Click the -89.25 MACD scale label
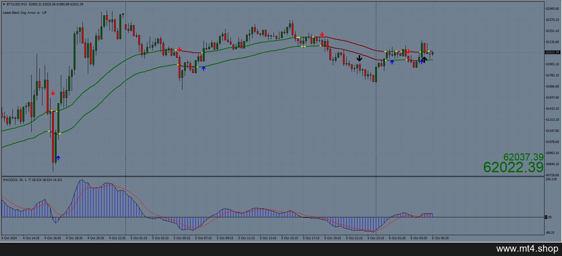The width and height of the screenshot is (562, 256). 551,233
